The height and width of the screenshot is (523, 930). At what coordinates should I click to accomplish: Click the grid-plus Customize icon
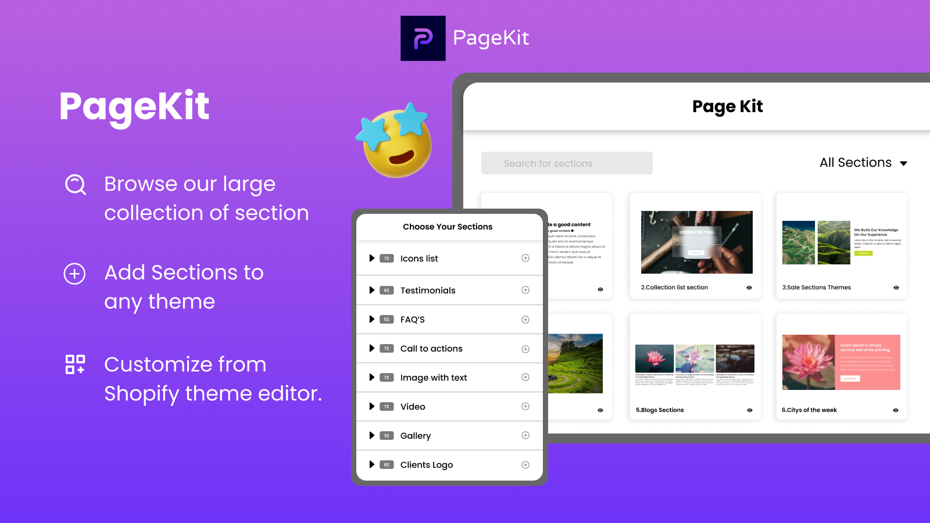(75, 364)
